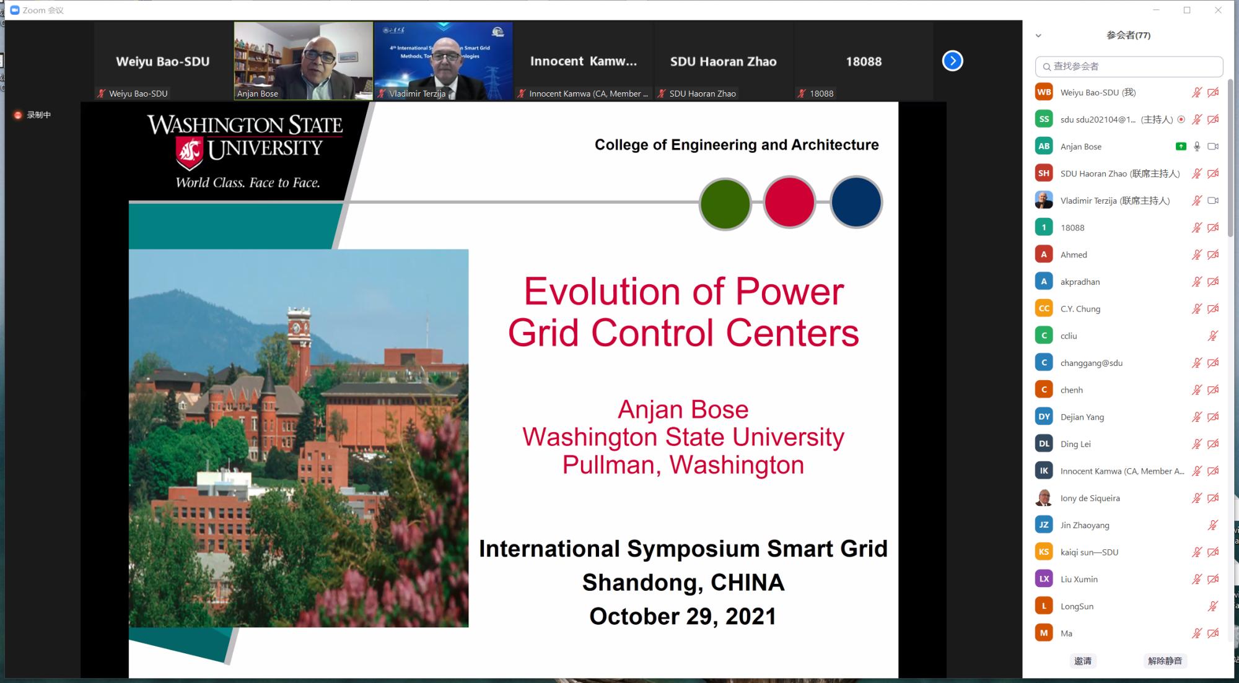This screenshot has width=1239, height=683.
Task: Click Anjan Bose's microphone icon in list
Action: [1197, 147]
